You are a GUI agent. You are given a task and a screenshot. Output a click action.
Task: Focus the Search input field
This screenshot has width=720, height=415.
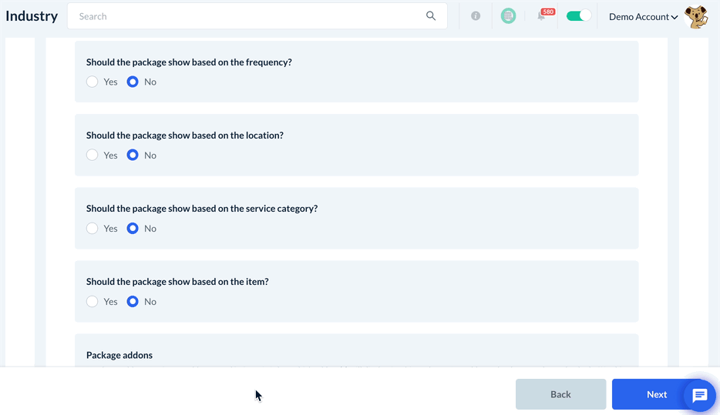click(247, 16)
